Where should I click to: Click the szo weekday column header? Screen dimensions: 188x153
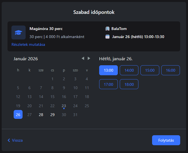point(75,70)
